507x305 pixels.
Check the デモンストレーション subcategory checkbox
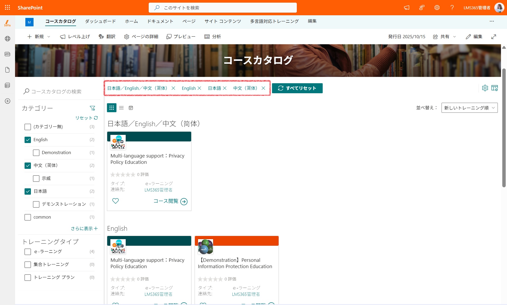point(36,204)
